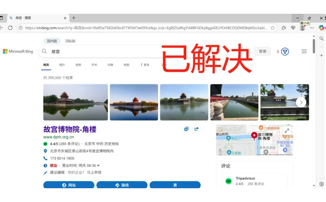Image resolution: width=326 pixels, height=202 pixels.
Task: Click the pencil edit icon
Action: pyautogui.click(x=45, y=173)
